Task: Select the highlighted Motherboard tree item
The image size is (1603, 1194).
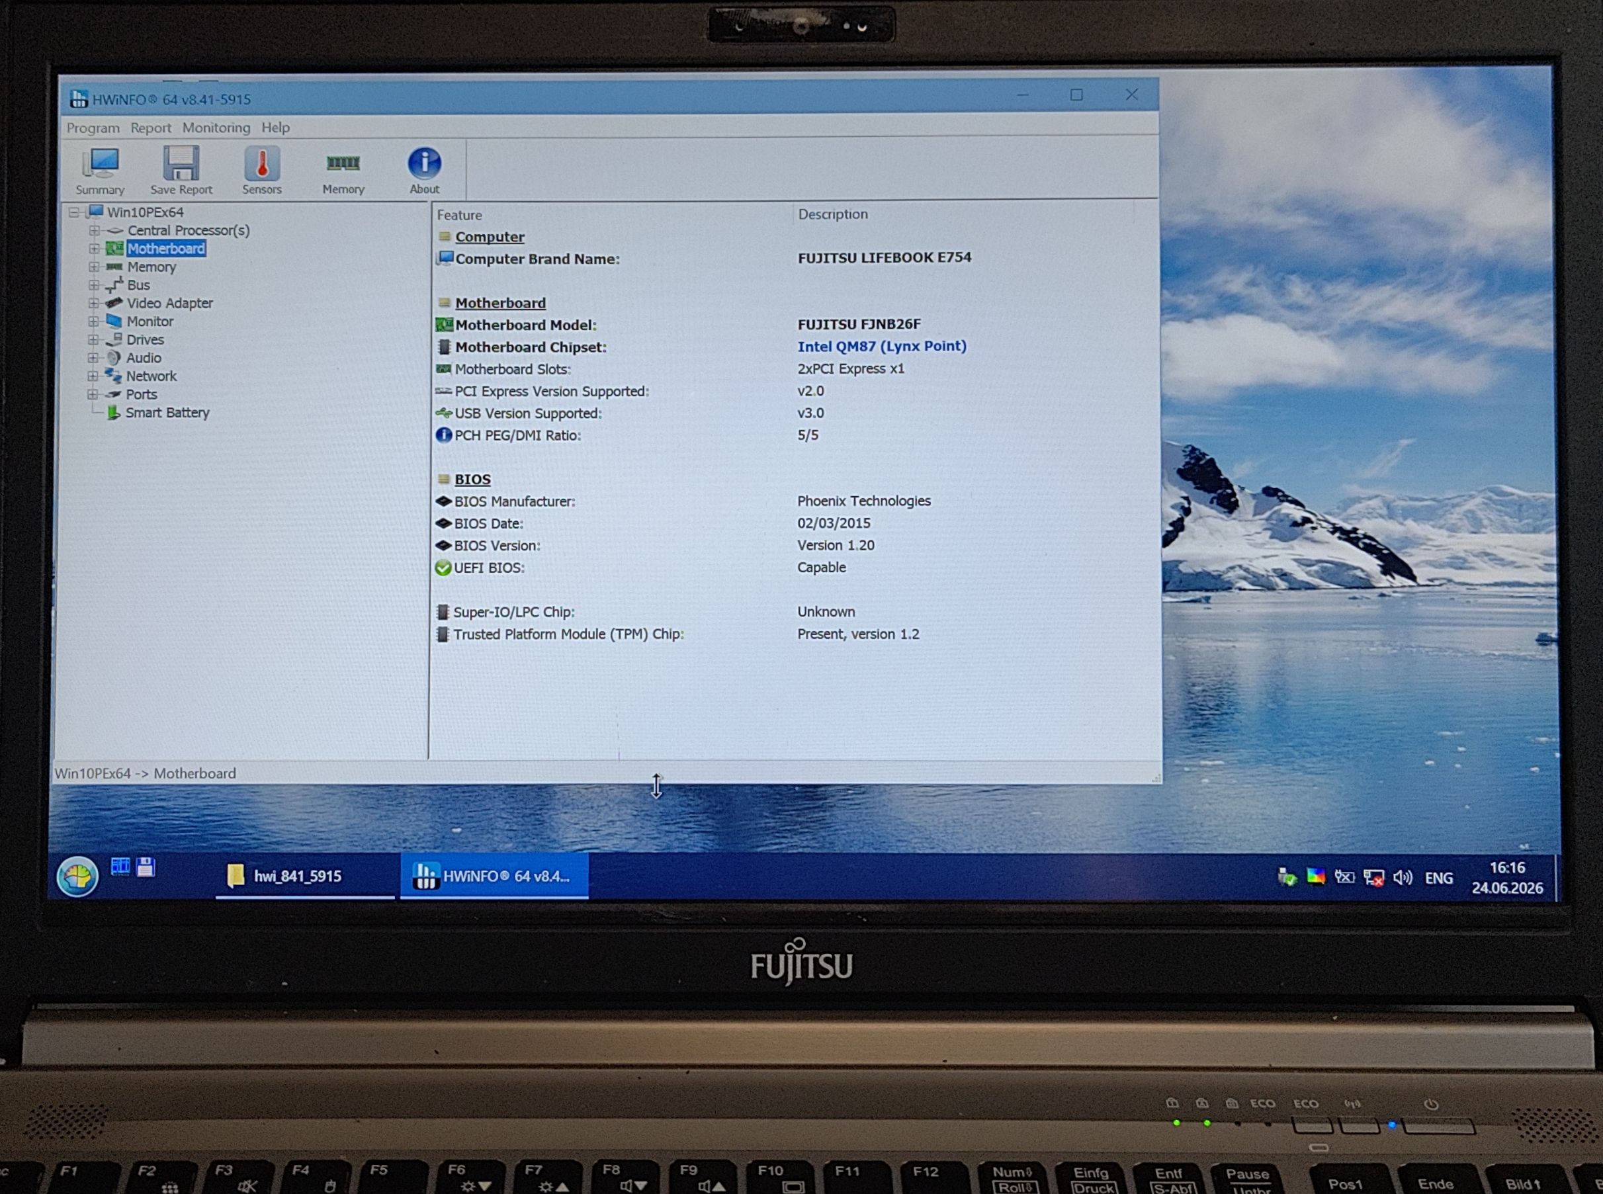Action: 166,249
